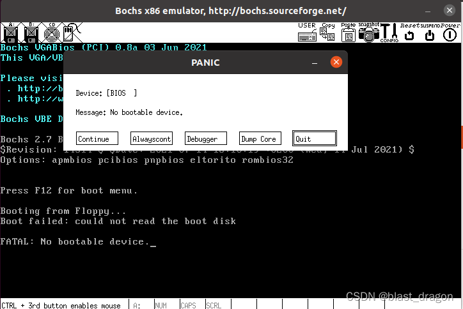The image size is (463, 309).
Task: Click the SCRL status indicator
Action: coord(214,305)
